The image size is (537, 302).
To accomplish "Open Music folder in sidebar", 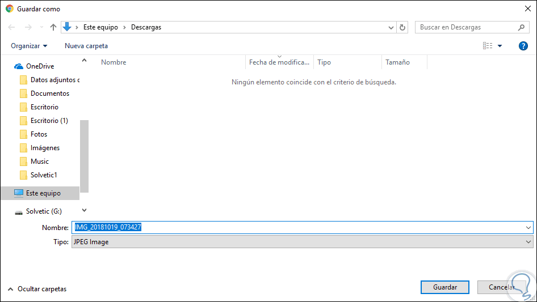I will (39, 161).
